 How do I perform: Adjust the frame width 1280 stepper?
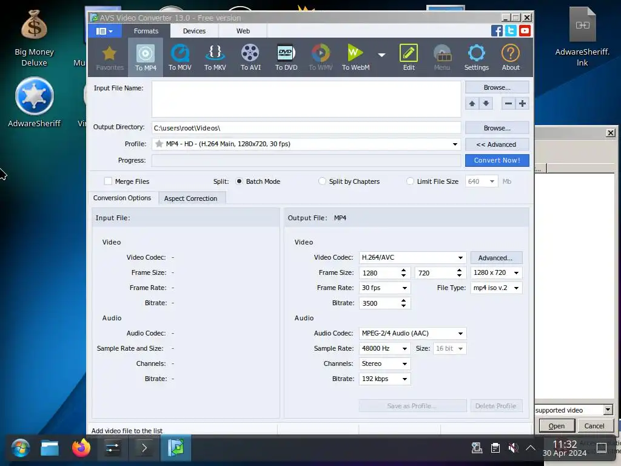coord(403,272)
